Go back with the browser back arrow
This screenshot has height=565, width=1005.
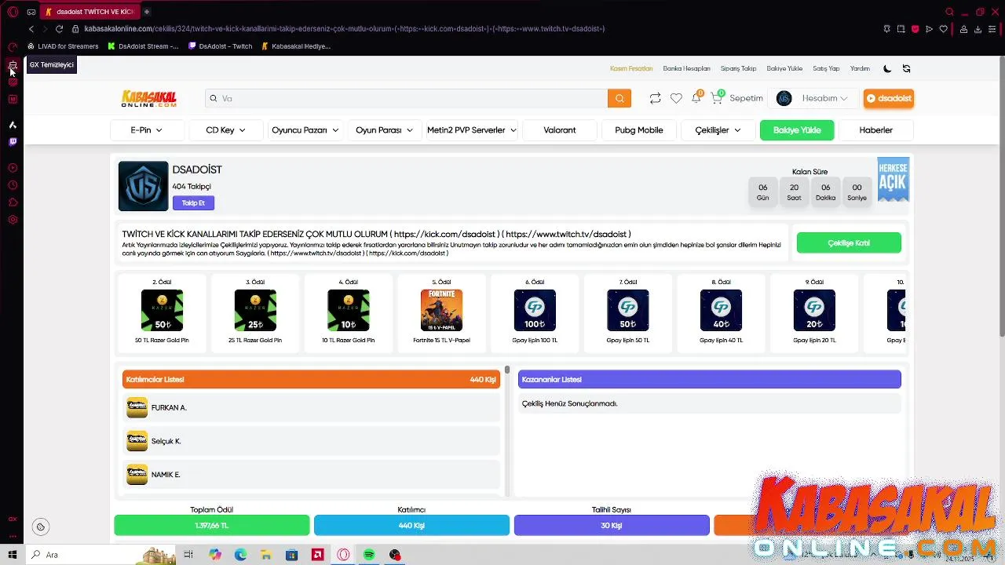click(x=31, y=29)
